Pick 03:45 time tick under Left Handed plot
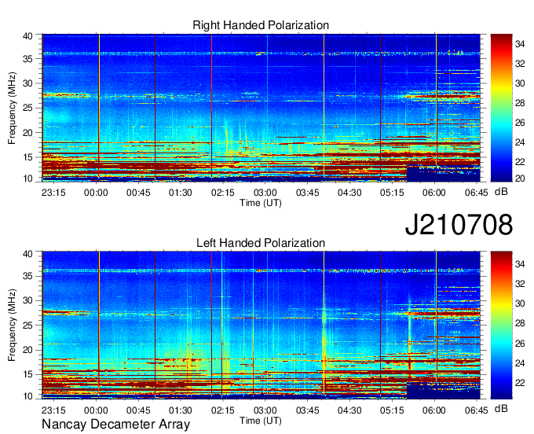Image resolution: width=534 pixels, height=434 pixels. tap(307, 410)
